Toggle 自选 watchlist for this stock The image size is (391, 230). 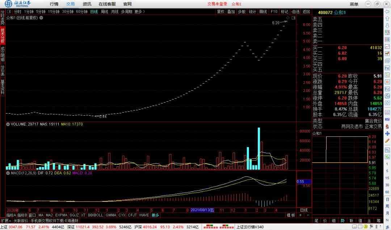(295, 12)
